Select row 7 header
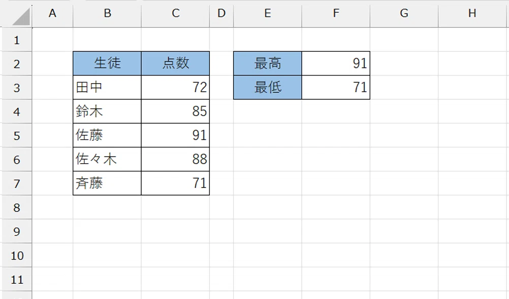The height and width of the screenshot is (299, 509). [x=17, y=183]
